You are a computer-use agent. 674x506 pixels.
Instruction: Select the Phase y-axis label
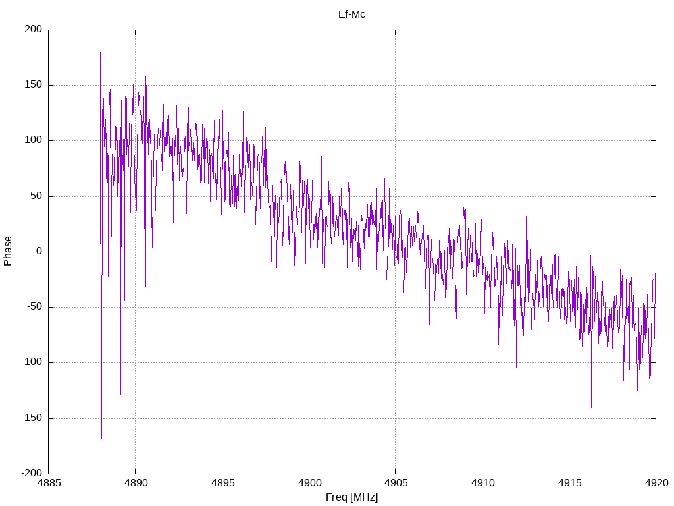(x=8, y=251)
